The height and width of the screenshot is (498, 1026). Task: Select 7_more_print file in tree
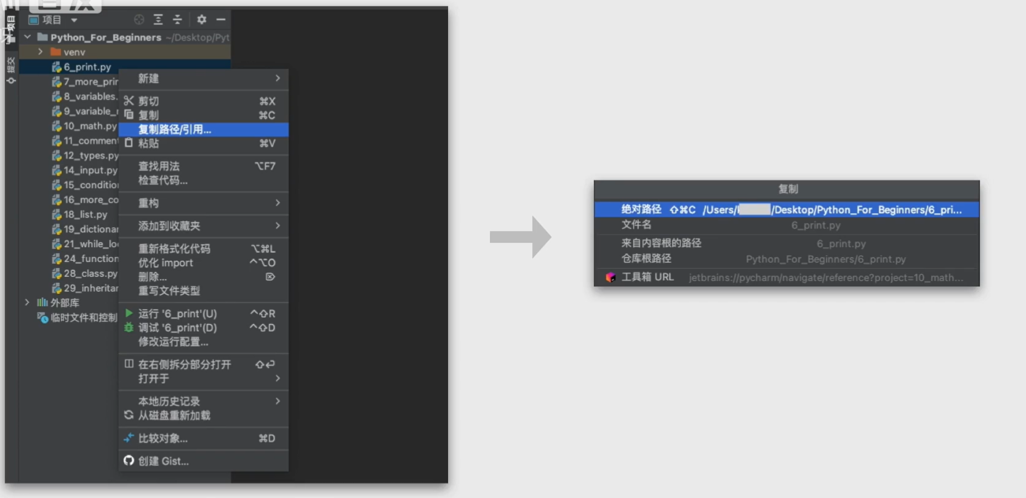pos(85,82)
